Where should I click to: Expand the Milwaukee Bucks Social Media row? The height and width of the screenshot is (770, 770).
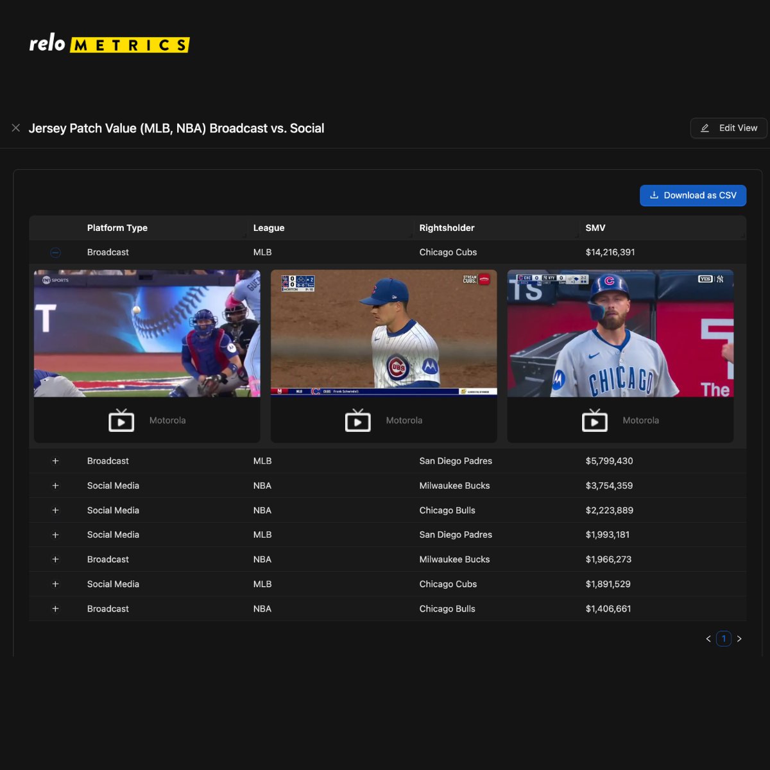point(55,486)
